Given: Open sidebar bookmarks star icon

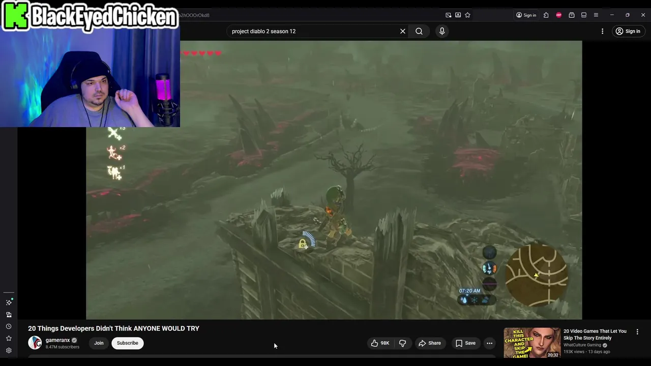Looking at the screenshot, I should [9, 339].
